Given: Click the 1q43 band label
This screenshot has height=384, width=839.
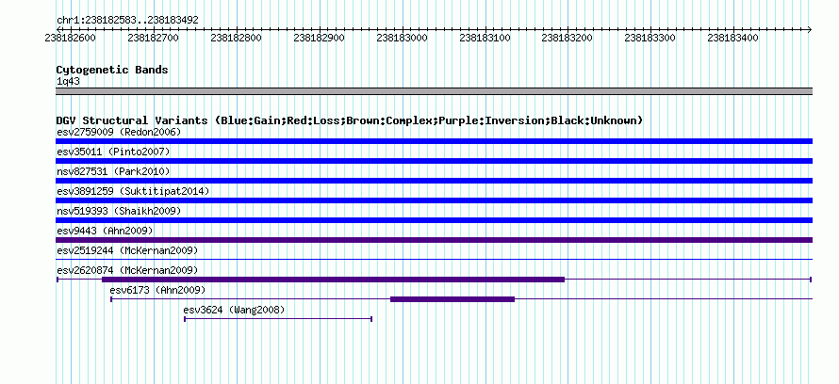Looking at the screenshot, I should [68, 82].
